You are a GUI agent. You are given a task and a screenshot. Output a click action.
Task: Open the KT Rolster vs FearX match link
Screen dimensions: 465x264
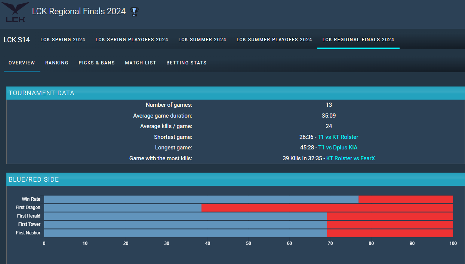coord(351,158)
